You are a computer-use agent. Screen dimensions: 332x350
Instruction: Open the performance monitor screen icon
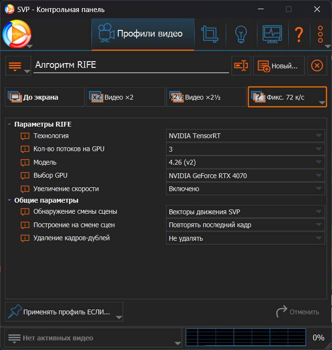pyautogui.click(x=272, y=34)
